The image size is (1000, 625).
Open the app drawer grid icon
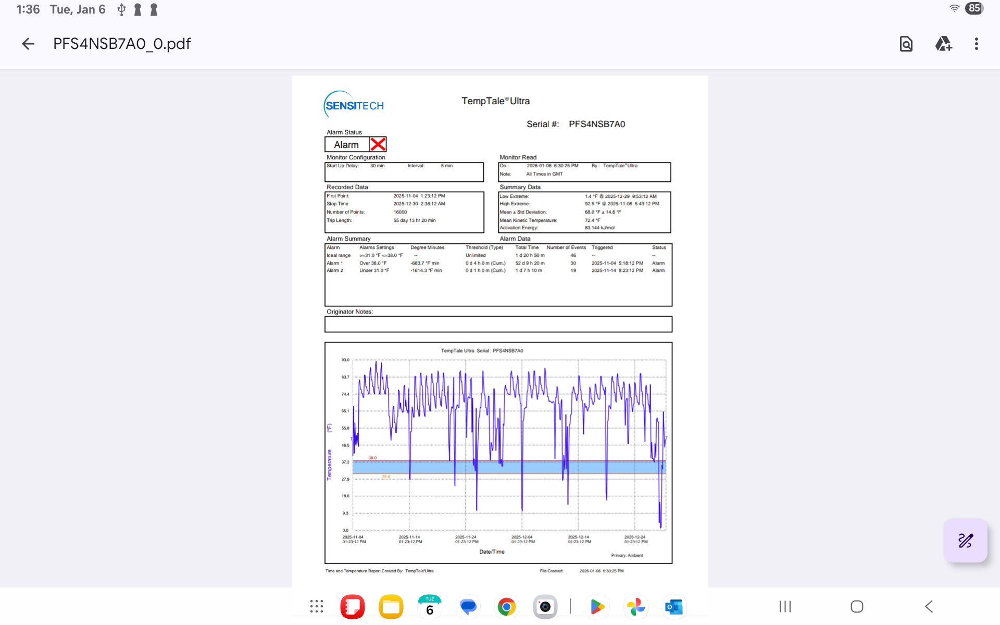coord(317,607)
